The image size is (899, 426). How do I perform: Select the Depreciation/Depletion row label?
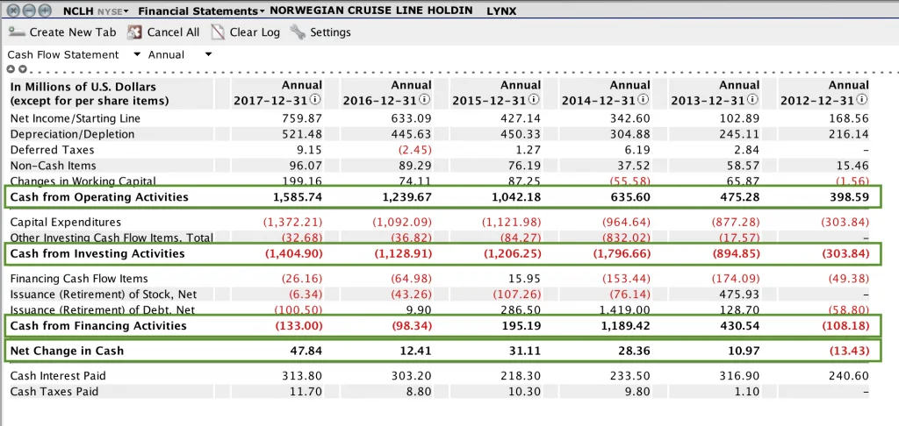pyautogui.click(x=72, y=134)
